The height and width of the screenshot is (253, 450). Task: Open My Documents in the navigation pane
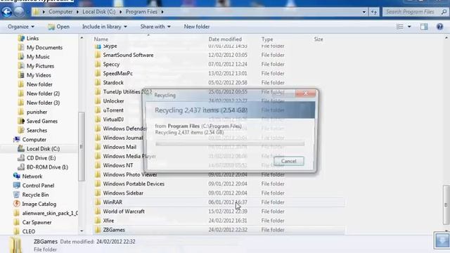[x=44, y=48]
